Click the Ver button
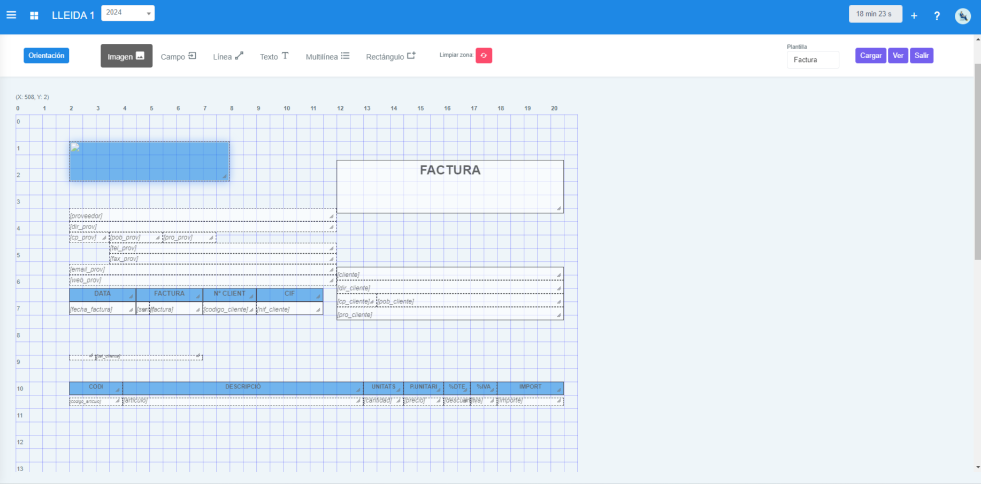981x484 pixels. point(898,55)
